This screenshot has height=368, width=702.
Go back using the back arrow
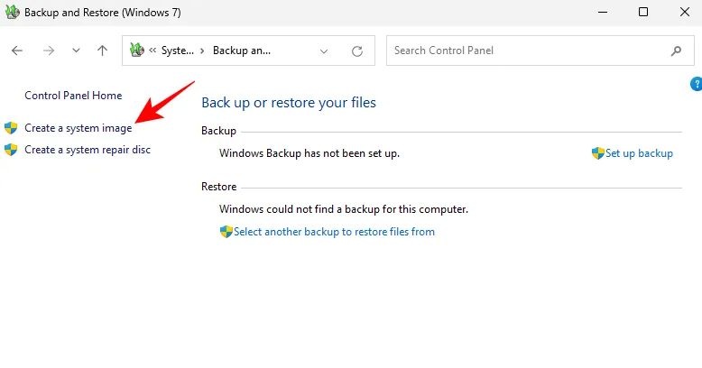tap(17, 51)
